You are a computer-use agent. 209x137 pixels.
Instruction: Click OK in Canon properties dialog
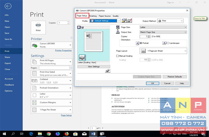coord(153,84)
